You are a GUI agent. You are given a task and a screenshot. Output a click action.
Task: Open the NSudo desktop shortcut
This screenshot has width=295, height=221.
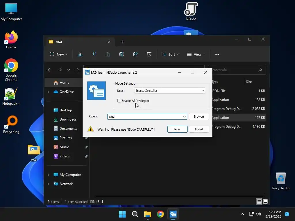coord(191,11)
